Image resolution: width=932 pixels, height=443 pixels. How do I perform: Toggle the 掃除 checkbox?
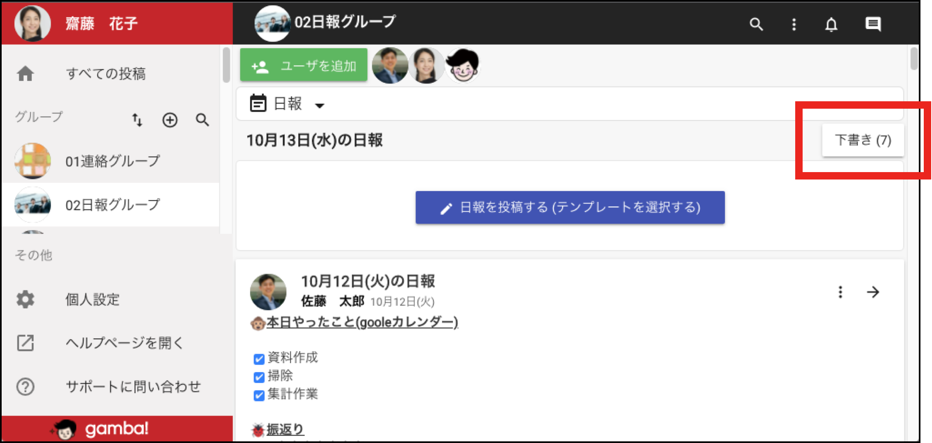259,377
